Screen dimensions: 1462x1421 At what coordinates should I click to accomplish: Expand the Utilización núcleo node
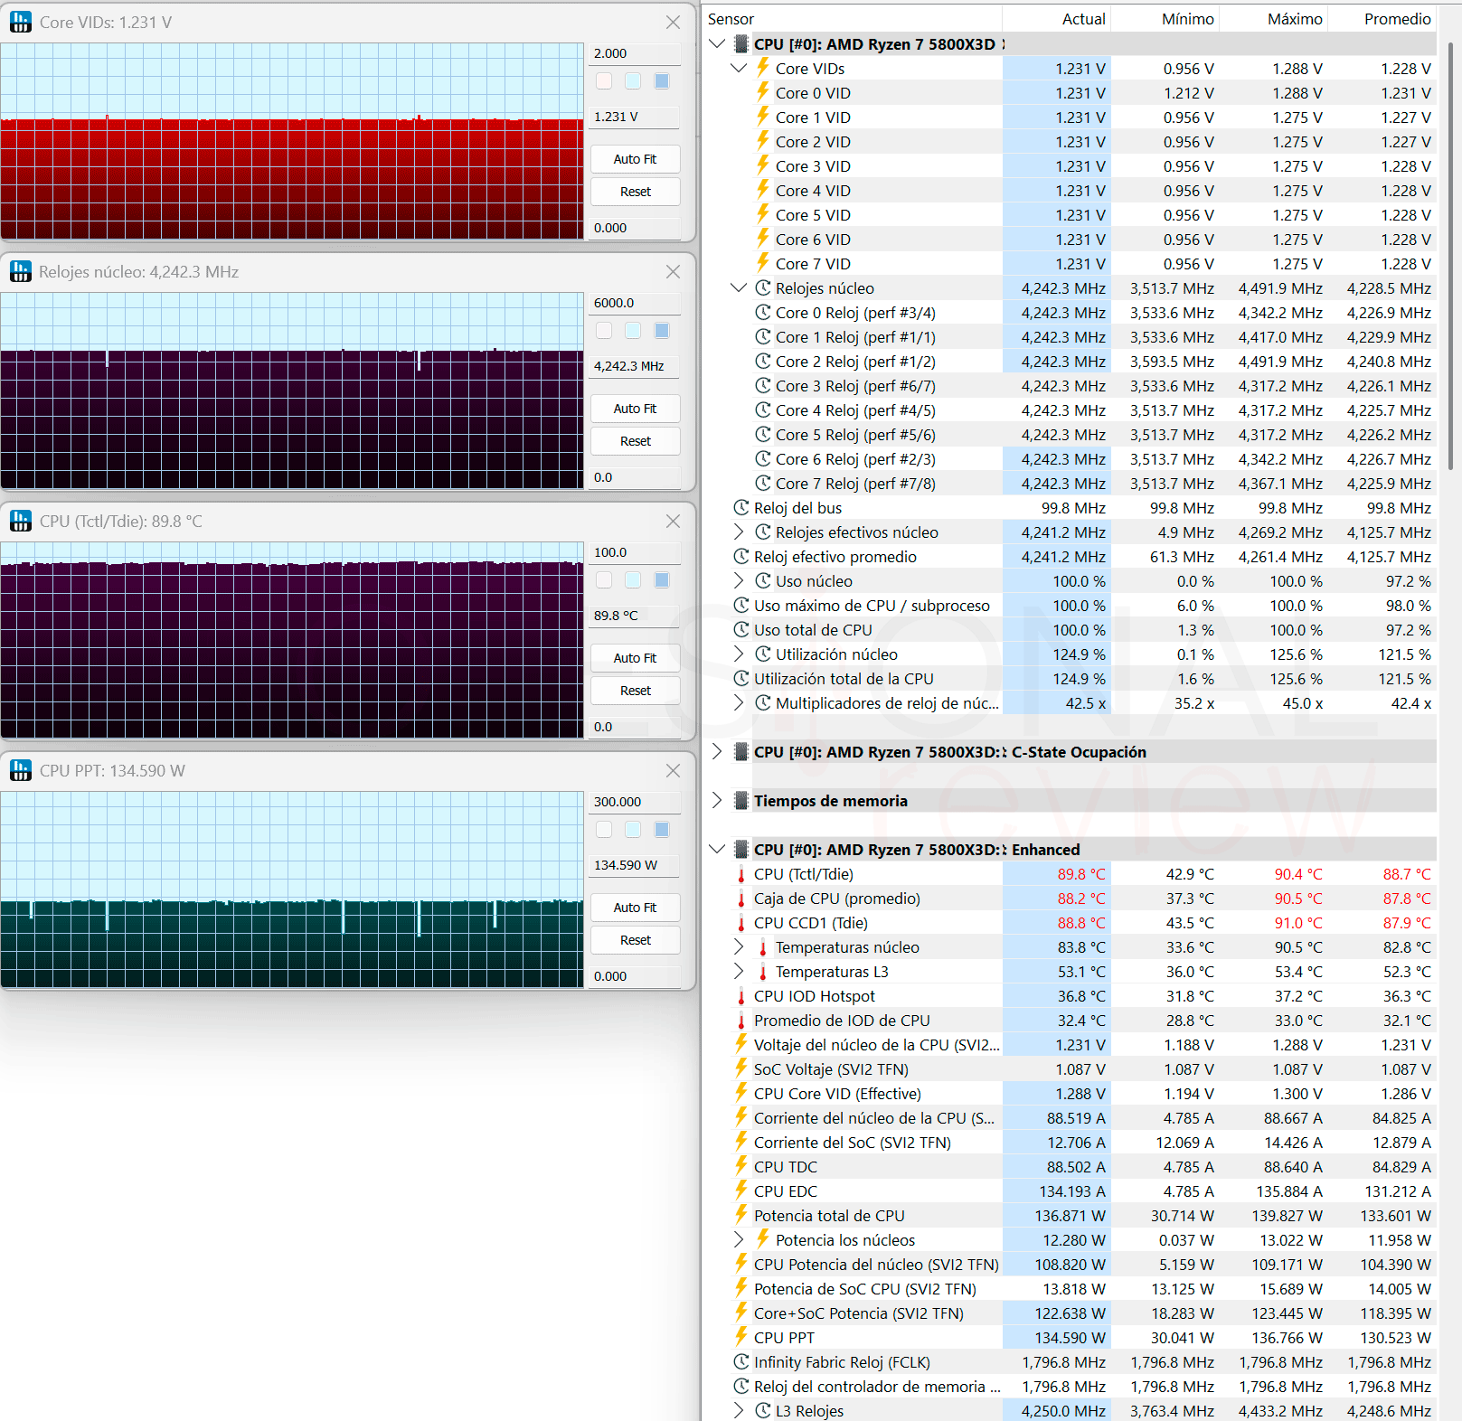pyautogui.click(x=739, y=654)
